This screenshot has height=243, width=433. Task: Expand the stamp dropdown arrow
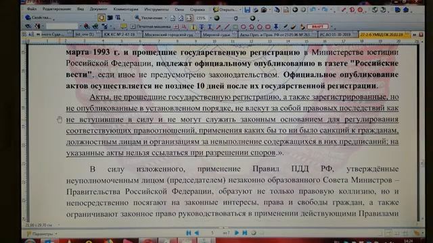pos(332,27)
